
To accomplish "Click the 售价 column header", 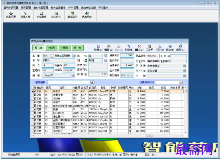I will [x=163, y=88].
